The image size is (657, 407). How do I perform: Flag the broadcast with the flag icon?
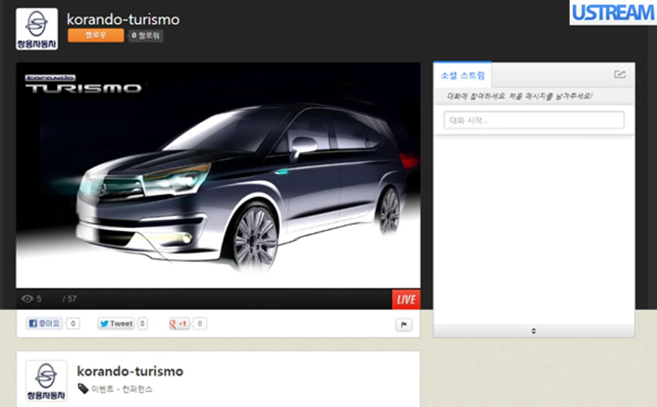[x=403, y=324]
